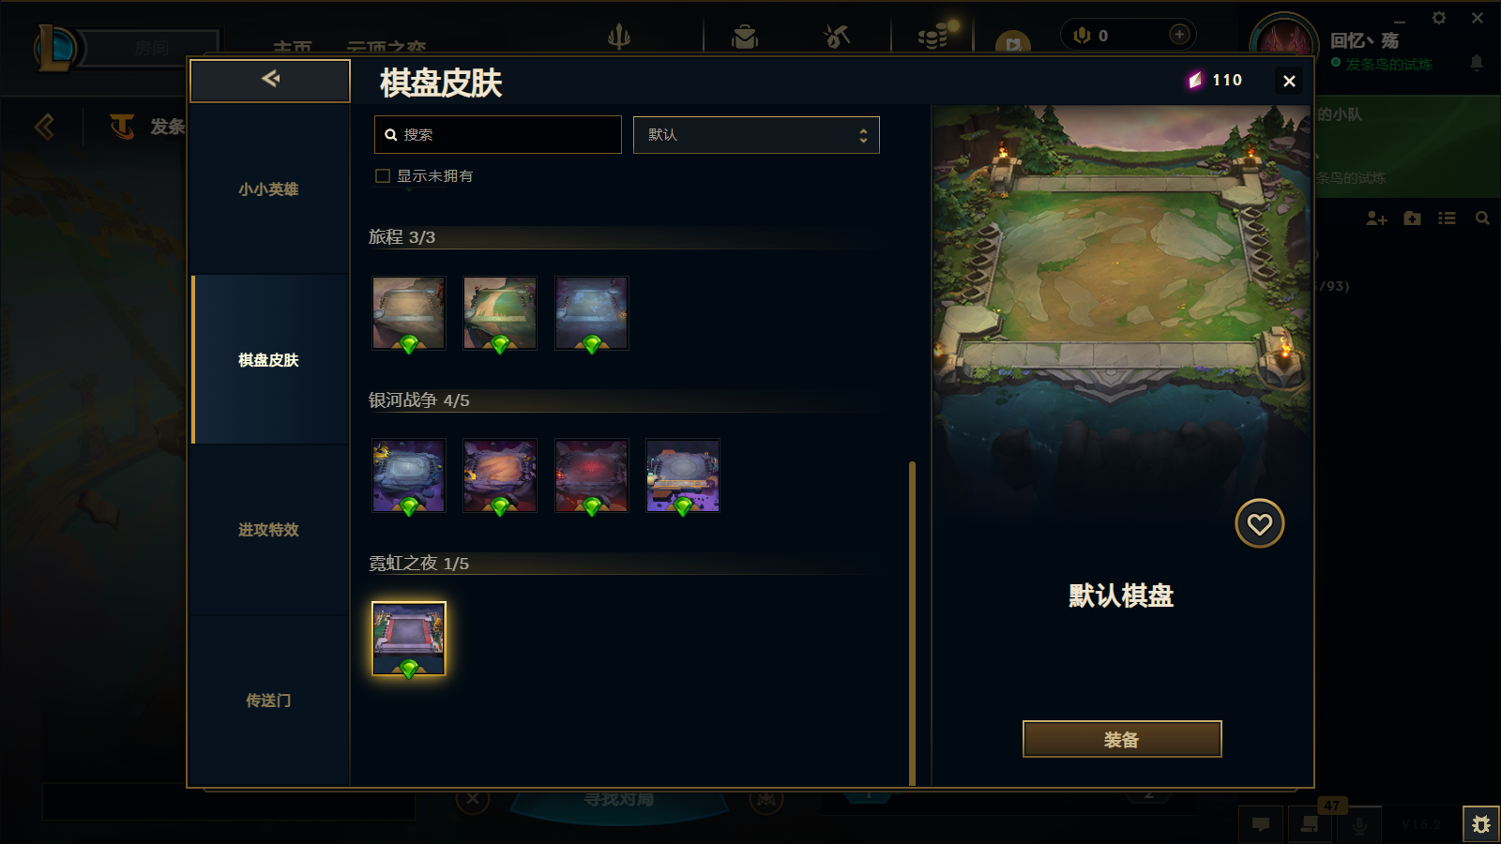This screenshot has width=1501, height=844.
Task: Click the bug report icon in corner
Action: [x=1481, y=824]
